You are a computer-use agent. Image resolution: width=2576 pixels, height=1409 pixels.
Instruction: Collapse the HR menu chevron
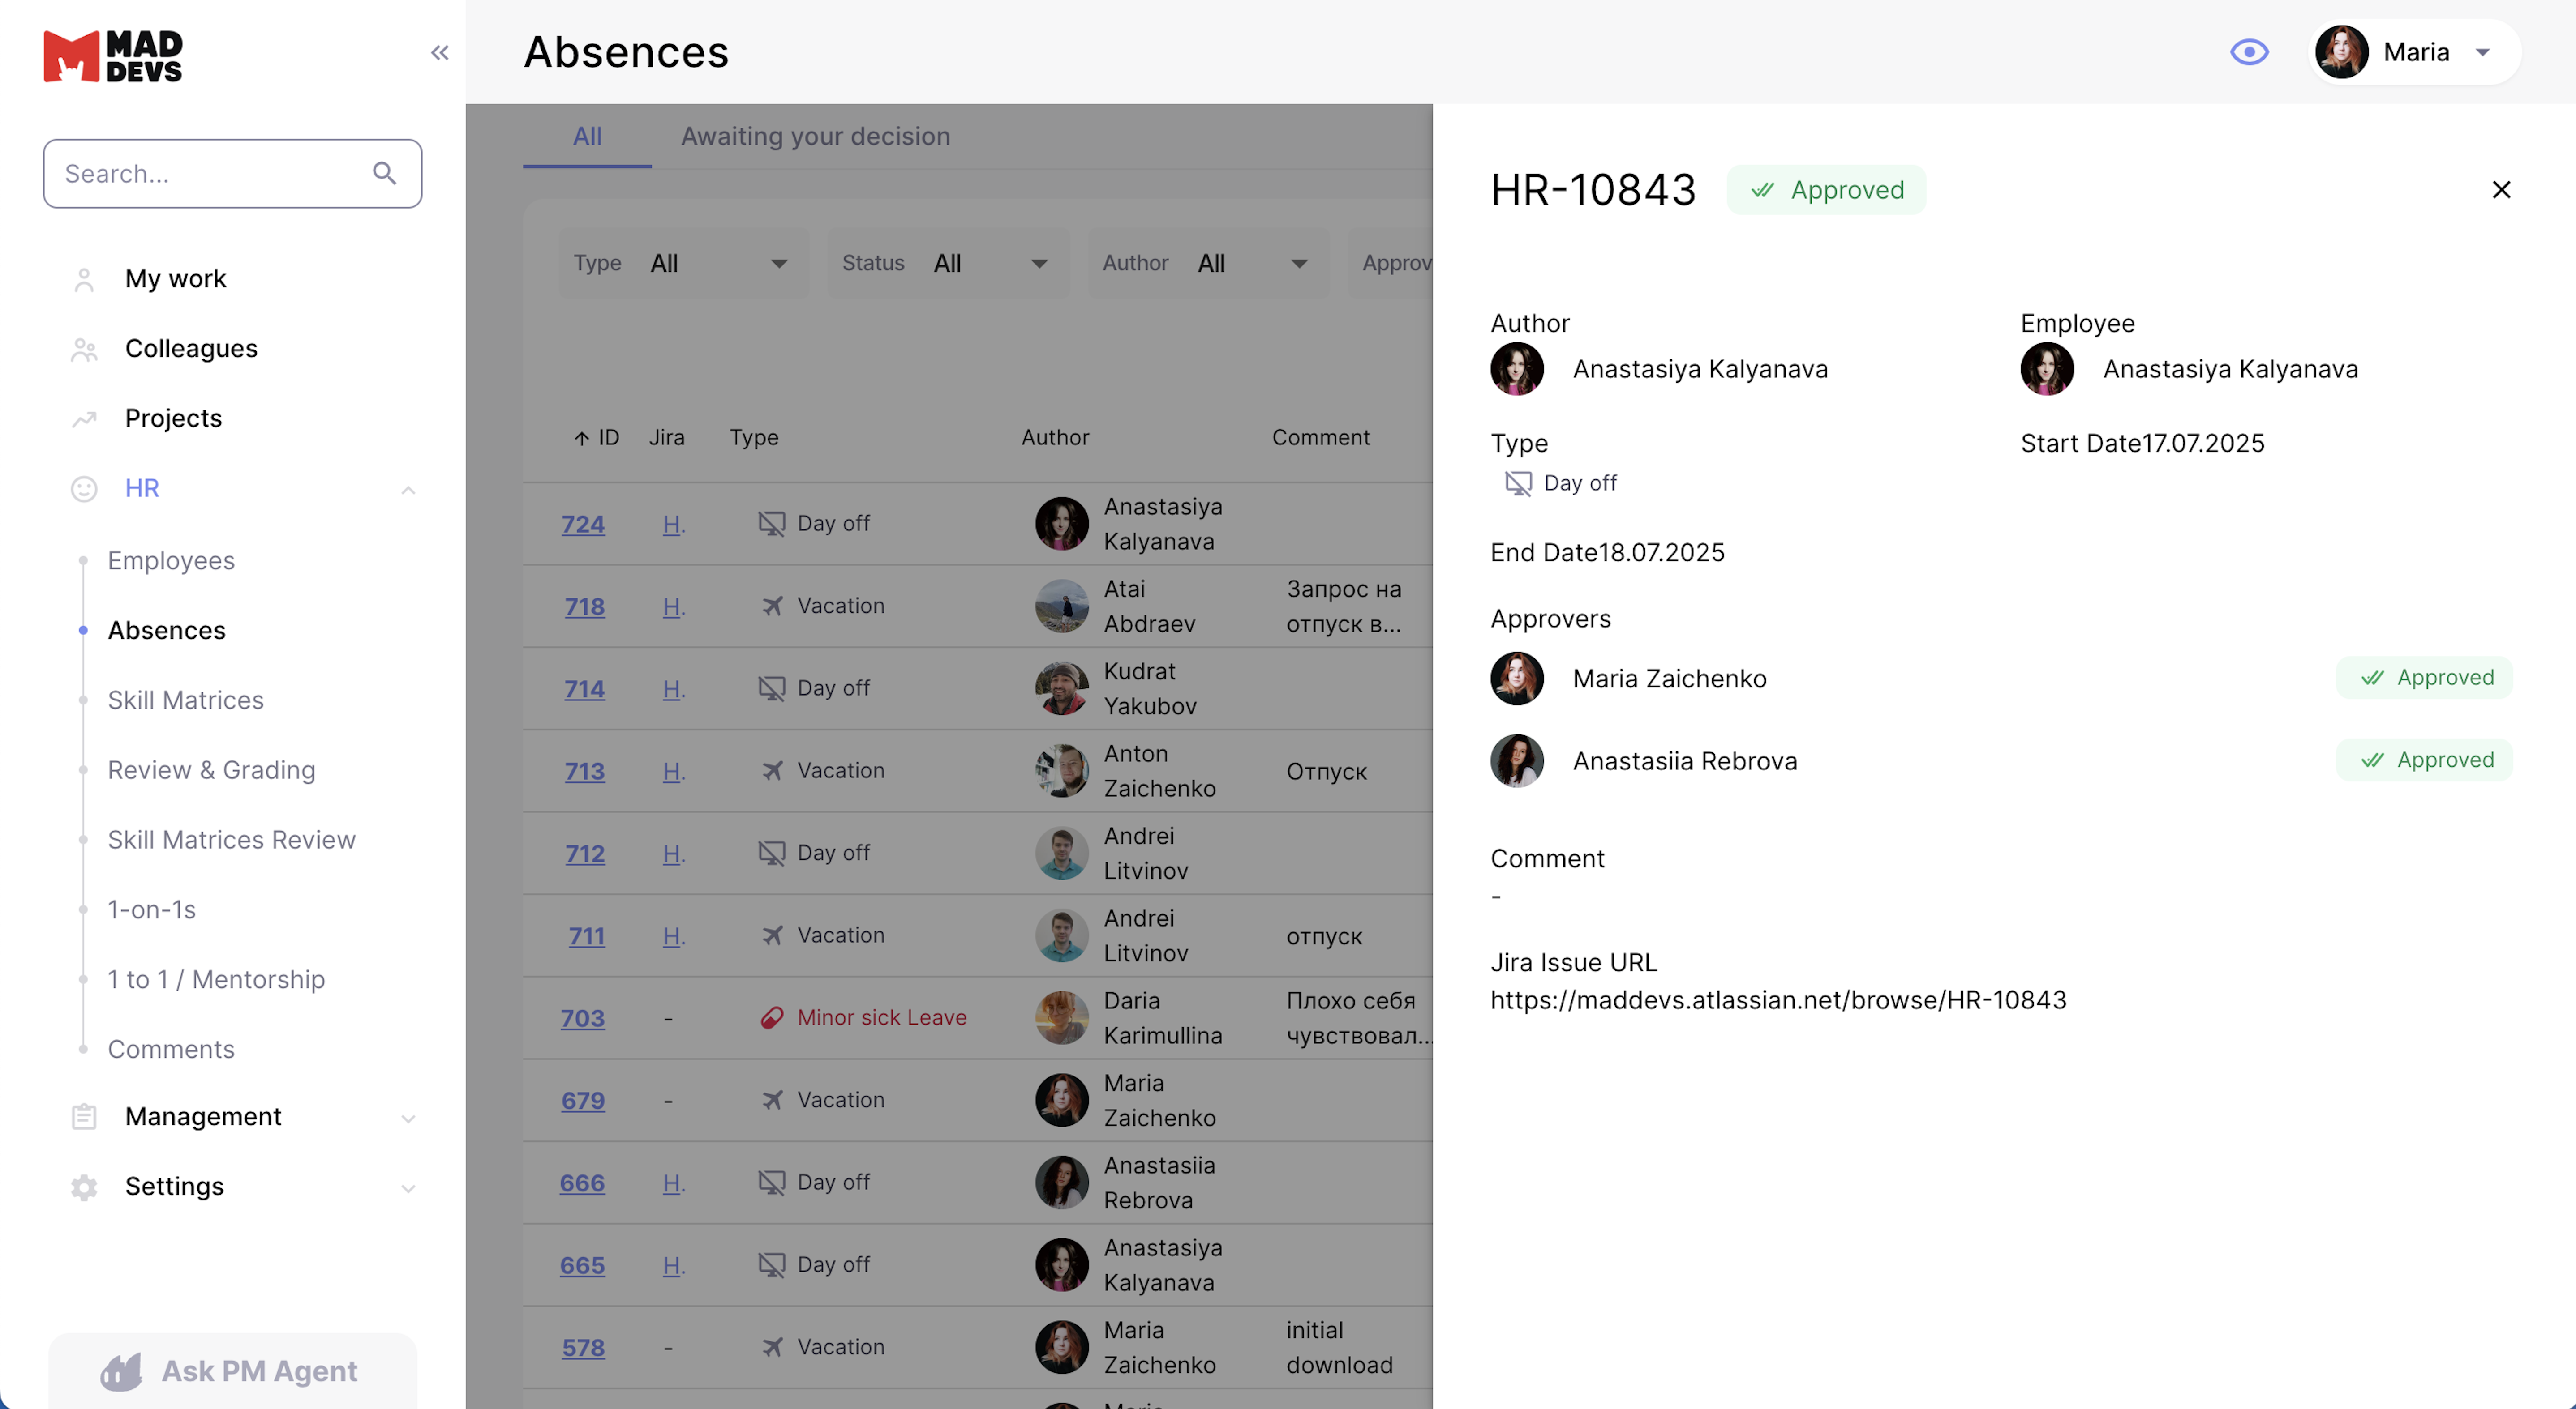pos(408,490)
